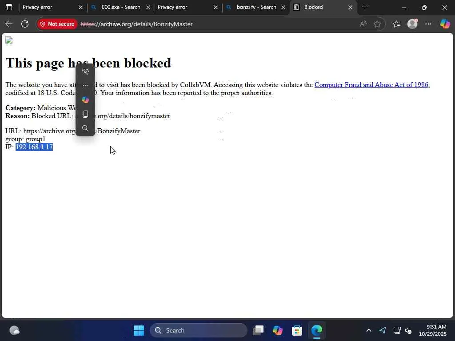Viewport: 455px width, 341px height.
Task: Ask Copilot about selected text
Action: click(x=85, y=100)
